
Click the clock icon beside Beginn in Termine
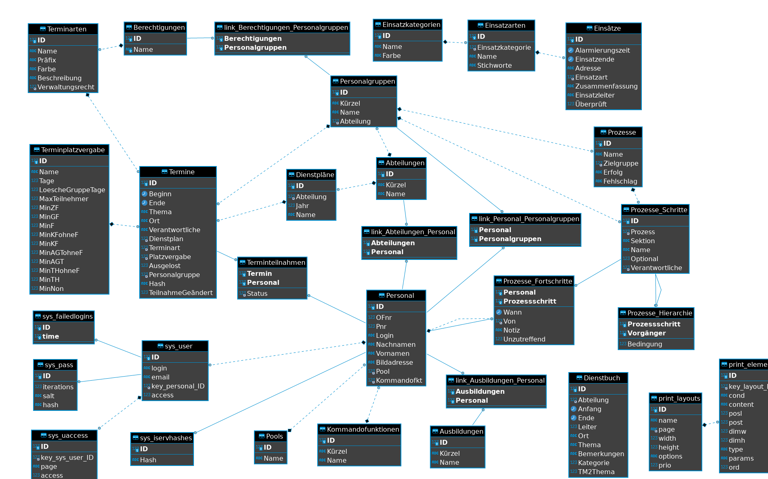145,194
